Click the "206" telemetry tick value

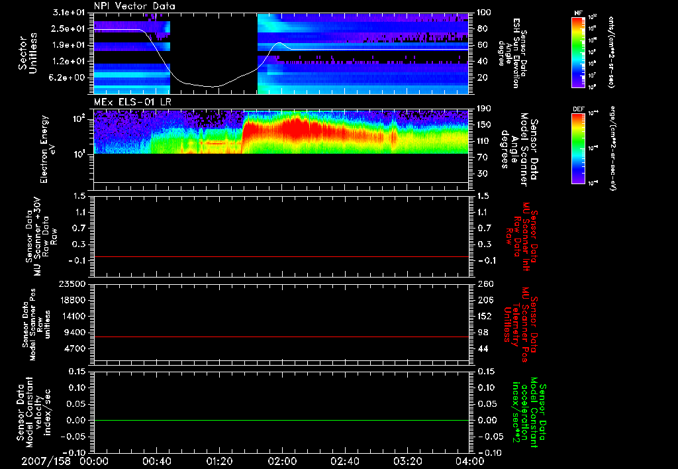pos(485,300)
